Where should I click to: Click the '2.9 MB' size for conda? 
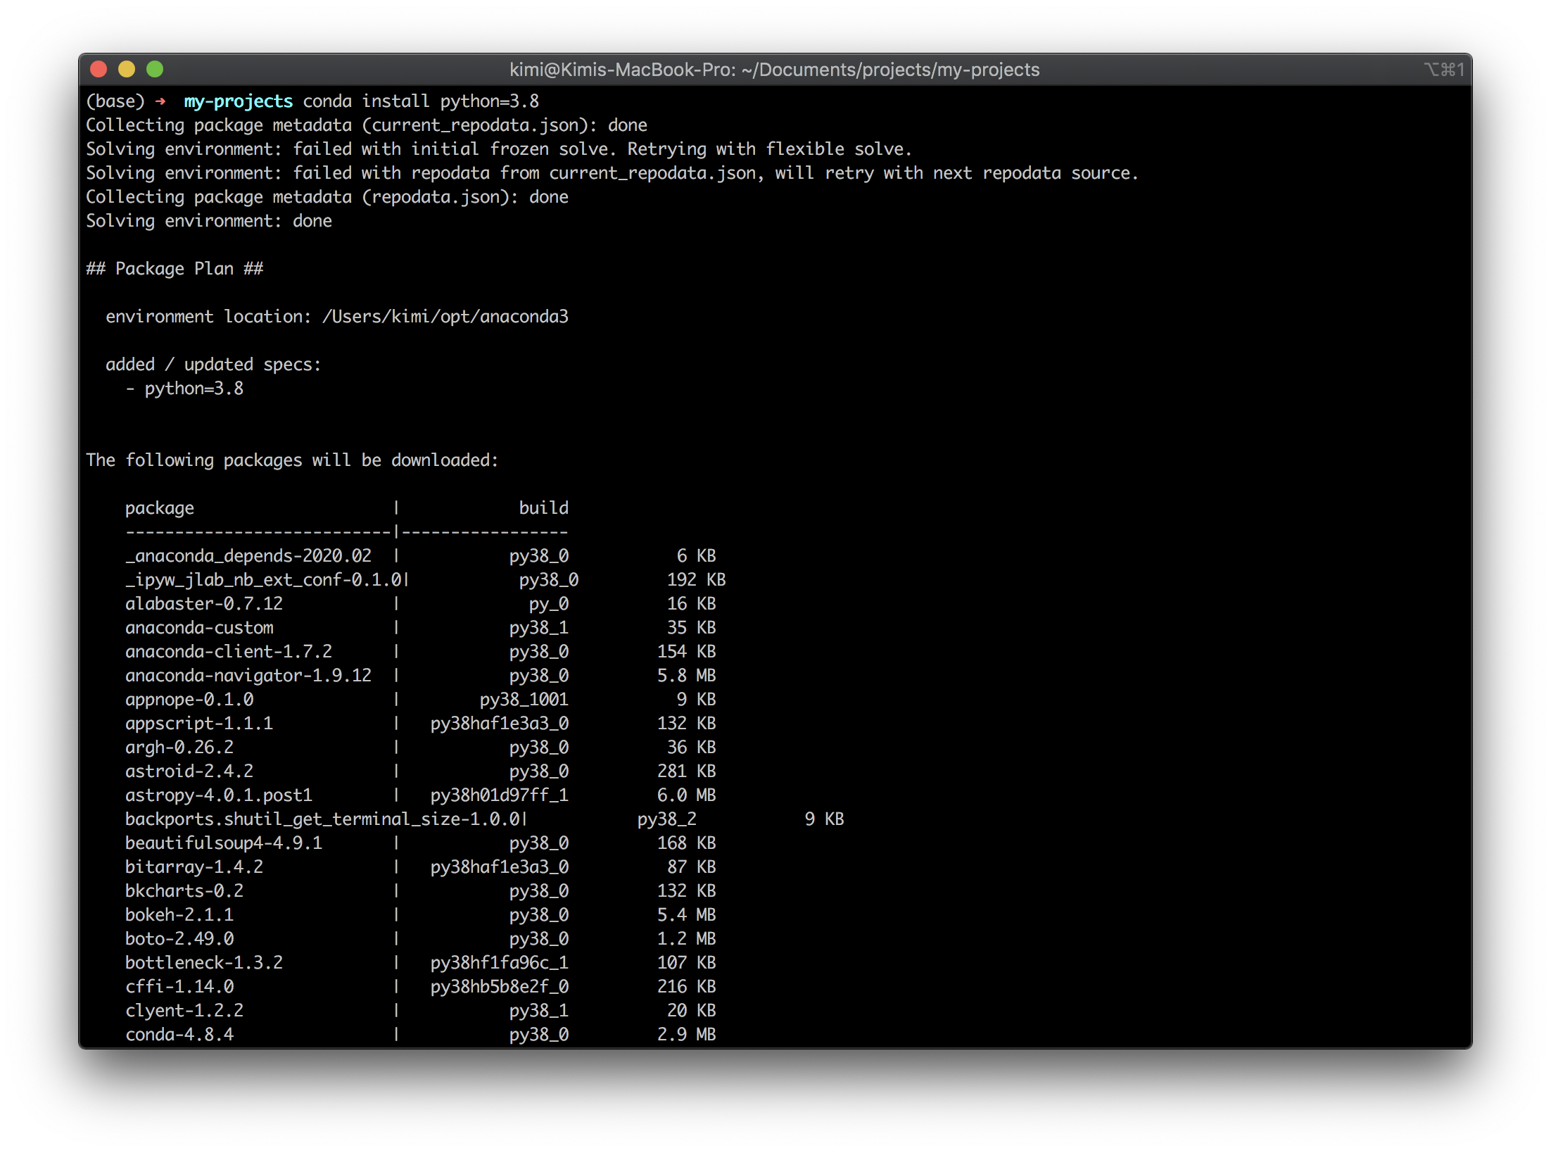point(686,1035)
